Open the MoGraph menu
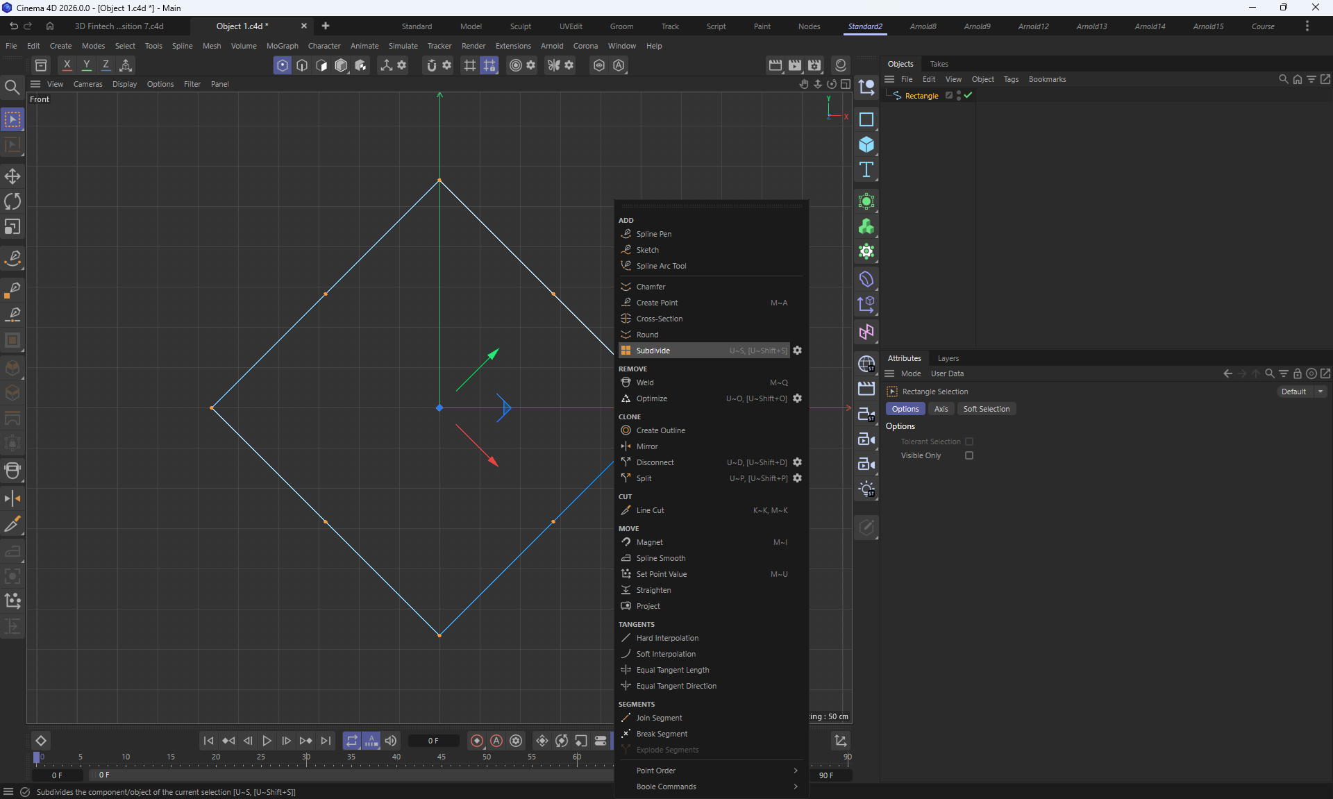The image size is (1333, 799). (x=282, y=46)
